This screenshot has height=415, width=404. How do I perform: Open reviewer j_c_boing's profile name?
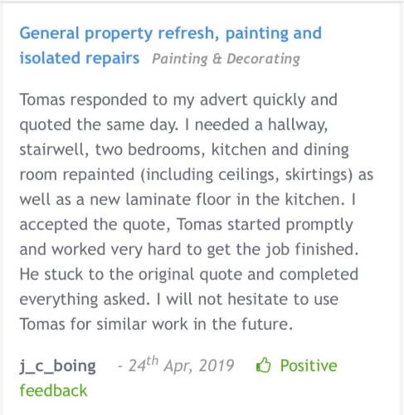tap(57, 367)
